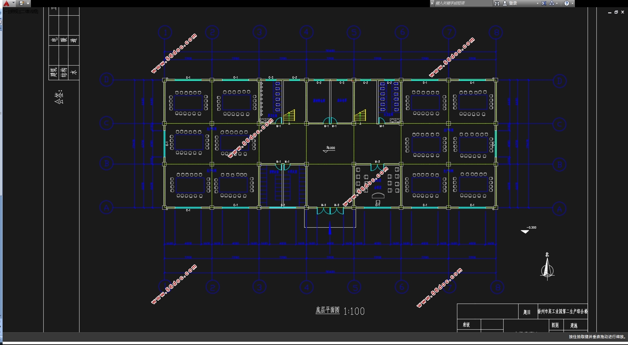
Task: Restore the drawing window size
Action: click(x=616, y=12)
